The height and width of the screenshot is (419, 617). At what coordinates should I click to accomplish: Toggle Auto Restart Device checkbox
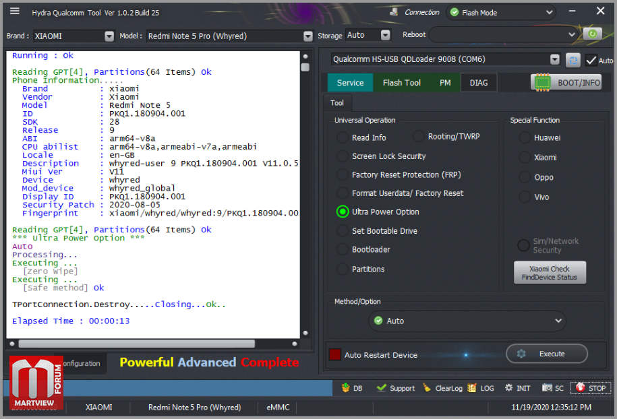pos(335,354)
